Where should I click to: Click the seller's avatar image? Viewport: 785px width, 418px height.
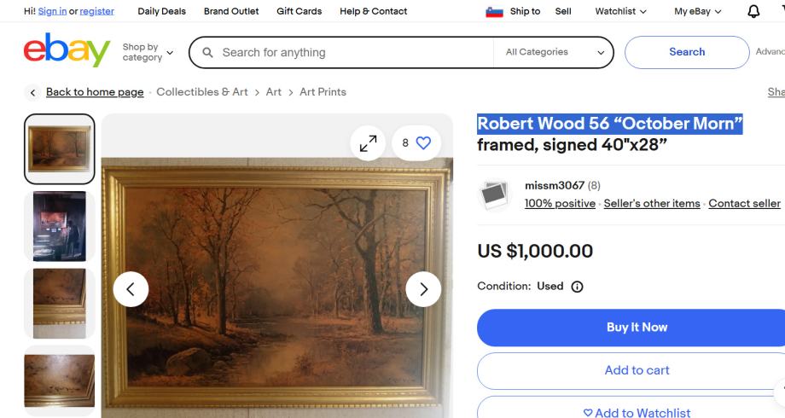(x=494, y=194)
